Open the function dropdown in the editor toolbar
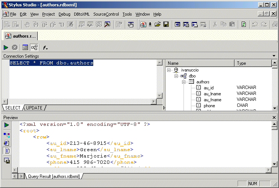The height and width of the screenshot is (188, 279). (x=45, y=48)
